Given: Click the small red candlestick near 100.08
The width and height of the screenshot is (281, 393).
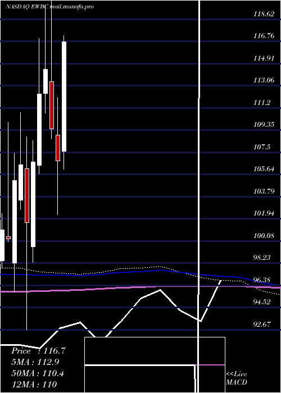Looking at the screenshot, I should pyautogui.click(x=8, y=237).
